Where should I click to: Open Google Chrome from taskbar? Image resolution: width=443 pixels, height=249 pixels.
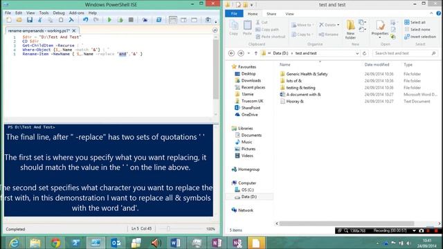click(x=55, y=243)
